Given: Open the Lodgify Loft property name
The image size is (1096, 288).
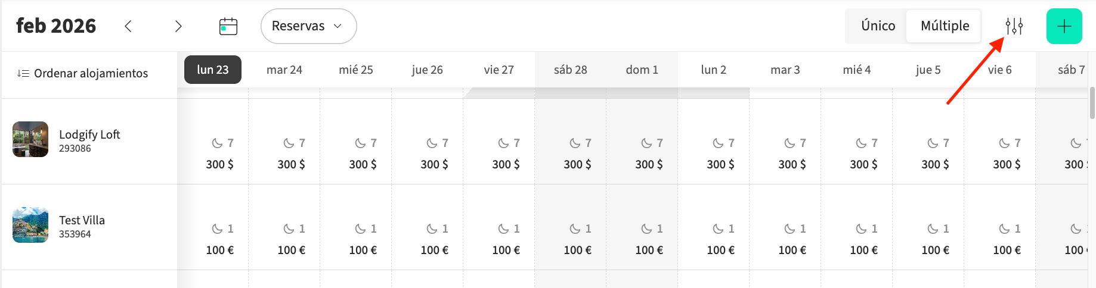Looking at the screenshot, I should point(89,134).
